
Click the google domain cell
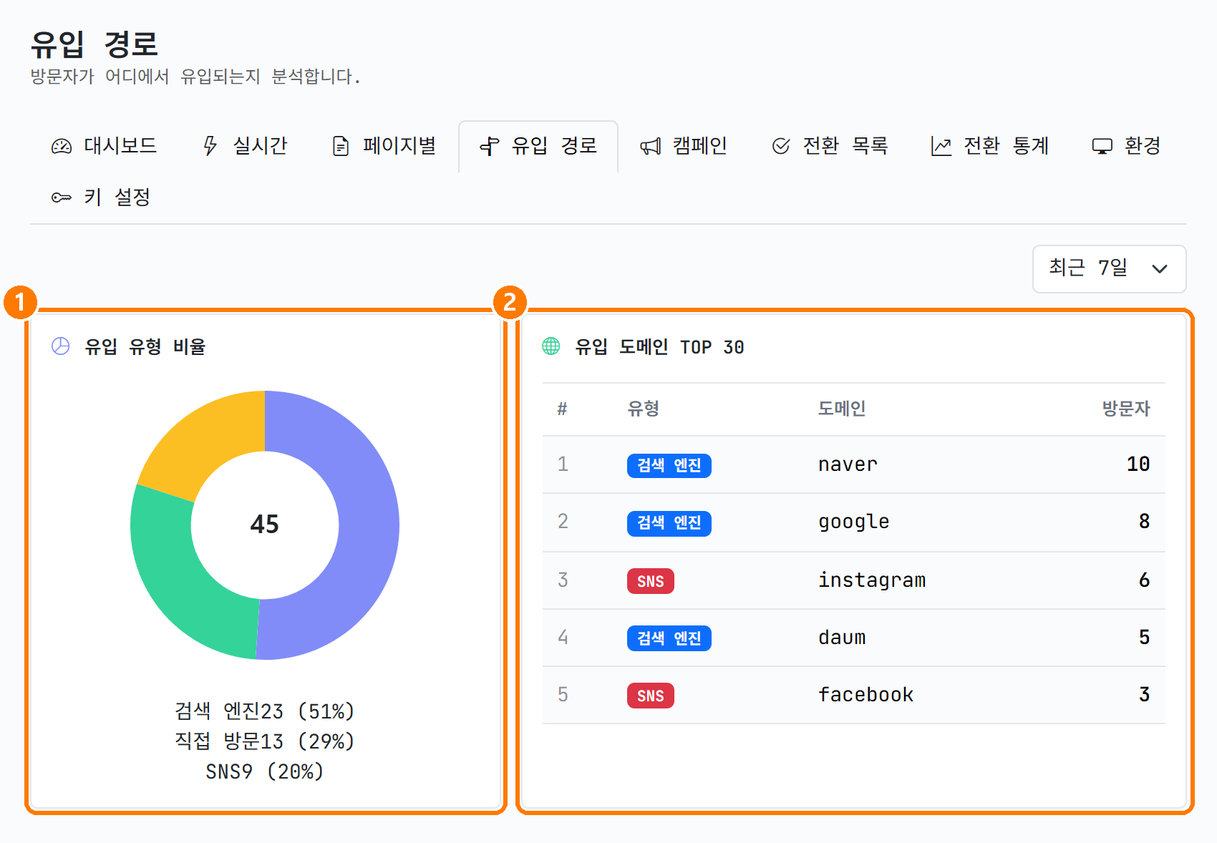point(854,522)
